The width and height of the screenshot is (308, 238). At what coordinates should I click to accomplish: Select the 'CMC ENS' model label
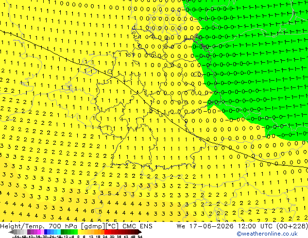click(x=137, y=226)
